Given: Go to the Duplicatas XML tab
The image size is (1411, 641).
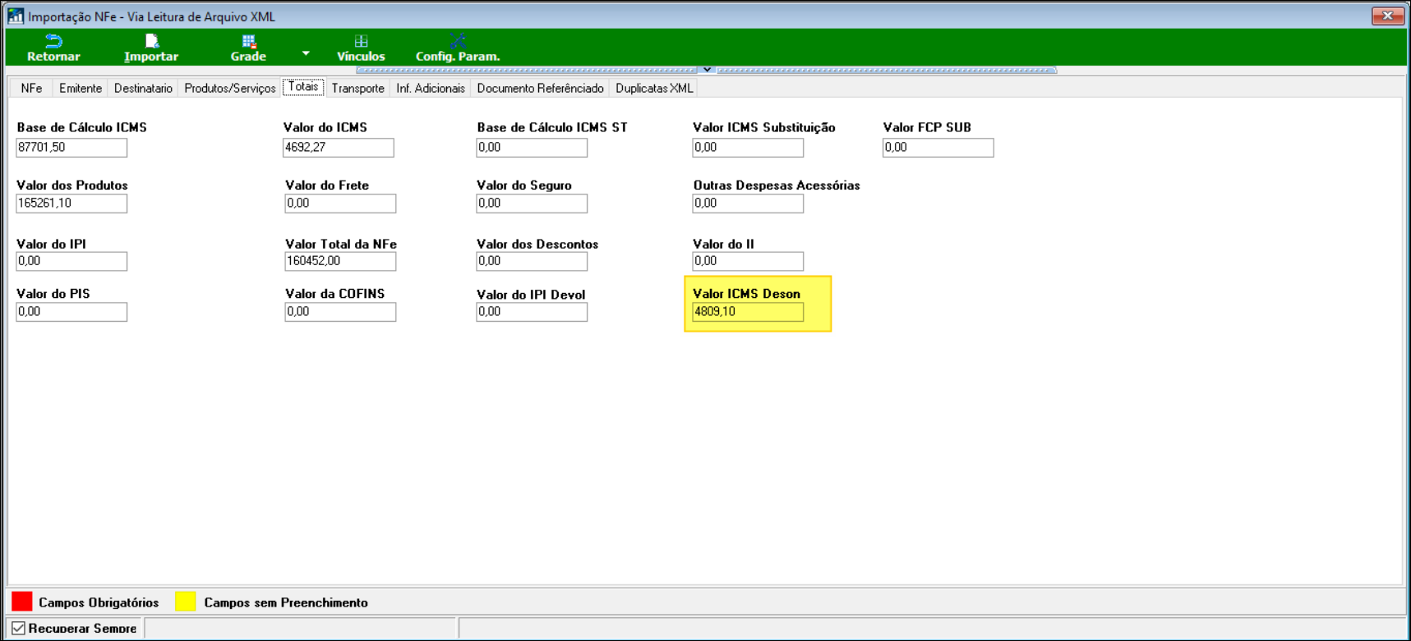Looking at the screenshot, I should tap(654, 89).
